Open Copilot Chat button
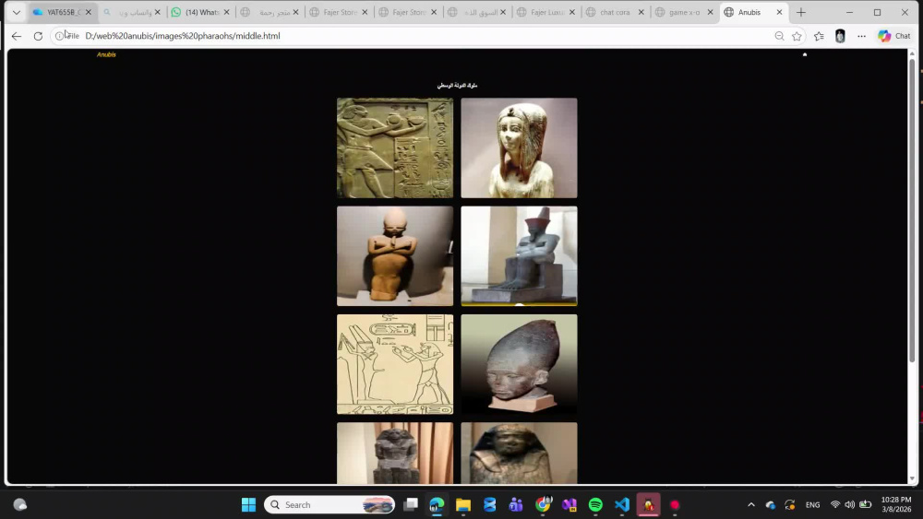This screenshot has width=923, height=519. click(x=894, y=36)
